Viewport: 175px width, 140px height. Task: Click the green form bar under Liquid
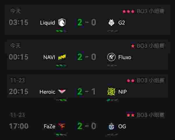click(x=62, y=31)
